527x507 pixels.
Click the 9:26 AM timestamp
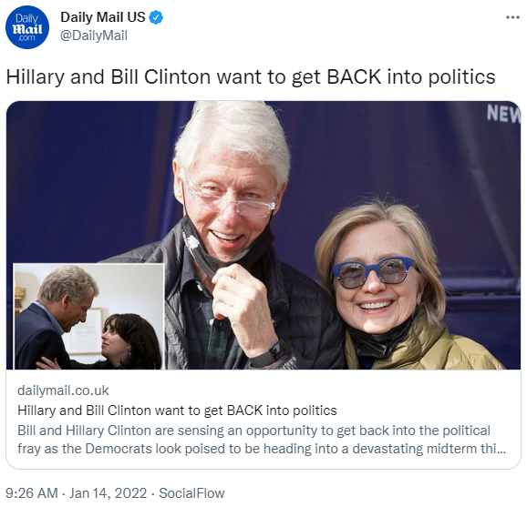[32, 493]
